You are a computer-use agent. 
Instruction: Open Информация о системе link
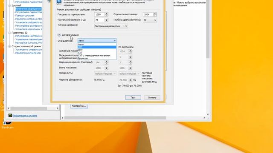(x=25, y=115)
